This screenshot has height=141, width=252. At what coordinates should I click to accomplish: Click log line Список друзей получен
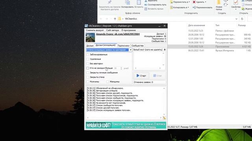click(103, 108)
